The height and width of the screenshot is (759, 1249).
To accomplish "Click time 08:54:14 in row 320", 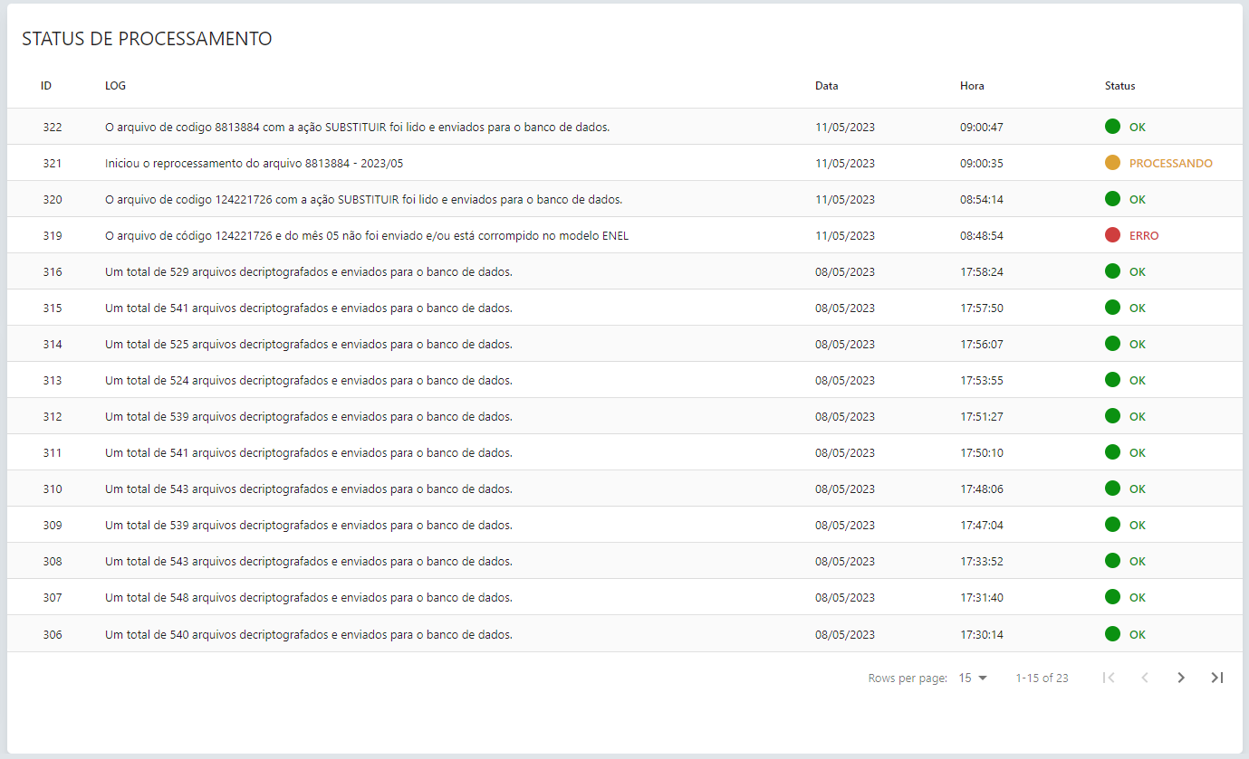I will (x=981, y=200).
